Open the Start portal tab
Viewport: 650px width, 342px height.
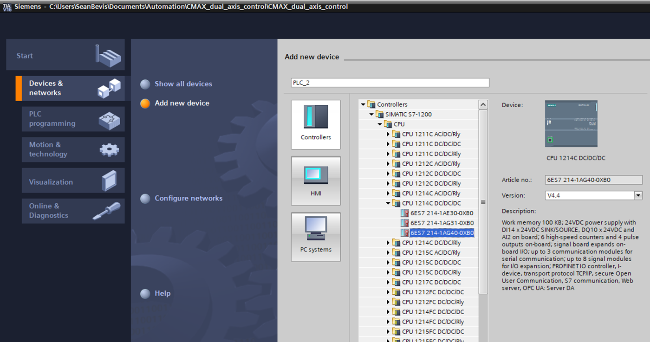65,55
